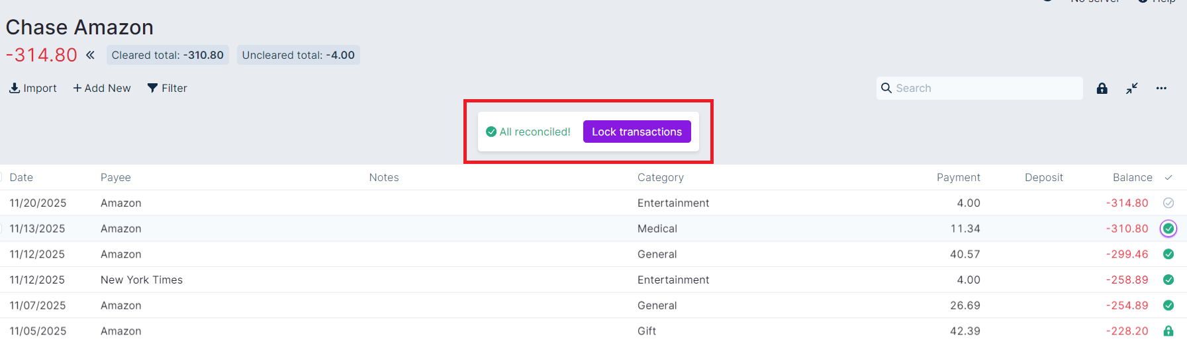The image size is (1187, 343).
Task: Expand balance details with double-chevron icon
Action: (90, 55)
